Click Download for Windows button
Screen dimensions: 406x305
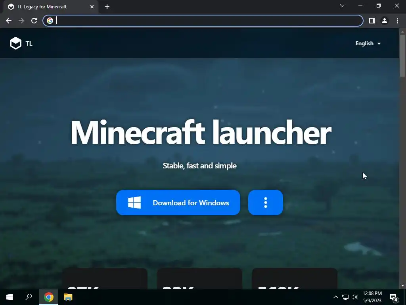pos(178,203)
